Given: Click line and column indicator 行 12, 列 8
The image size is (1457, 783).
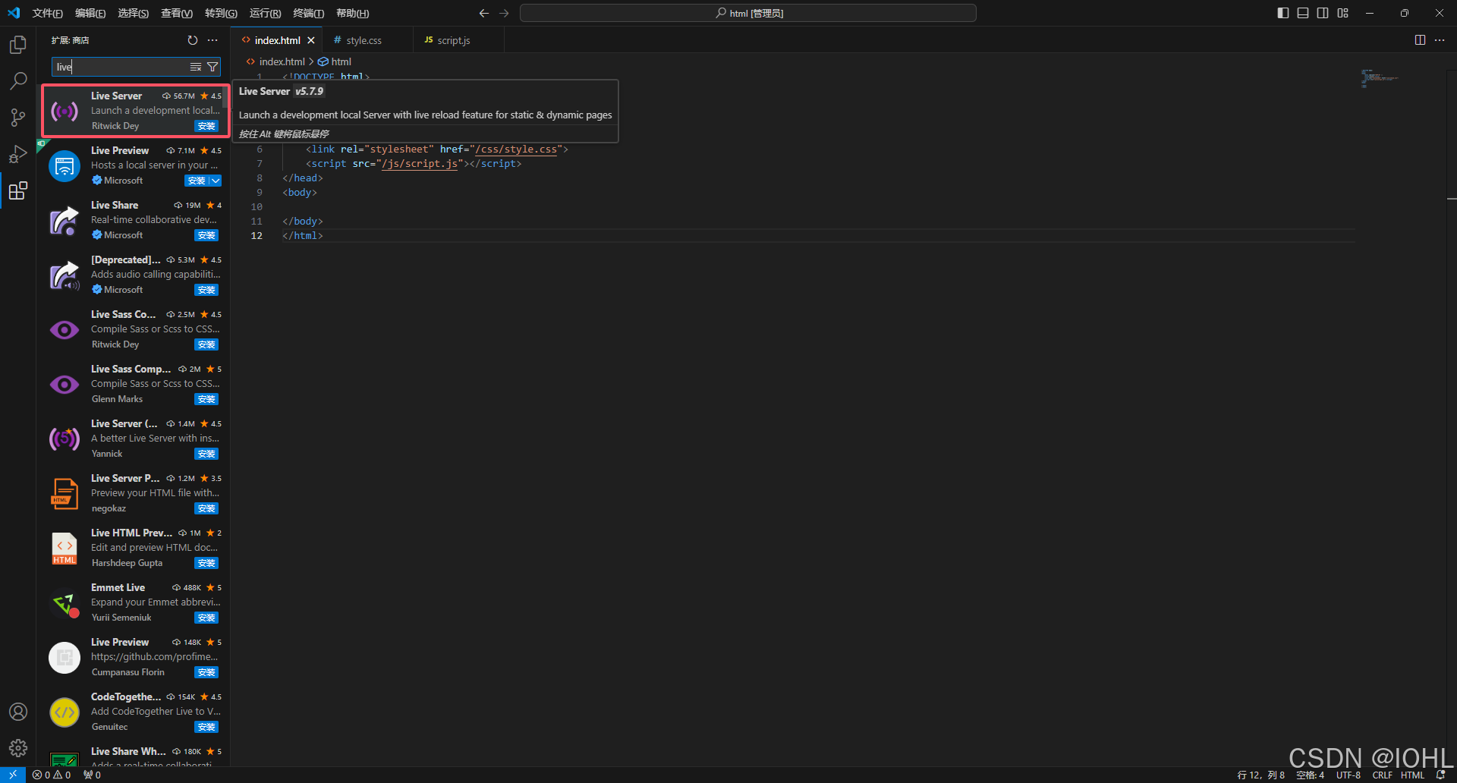Looking at the screenshot, I should (1260, 775).
